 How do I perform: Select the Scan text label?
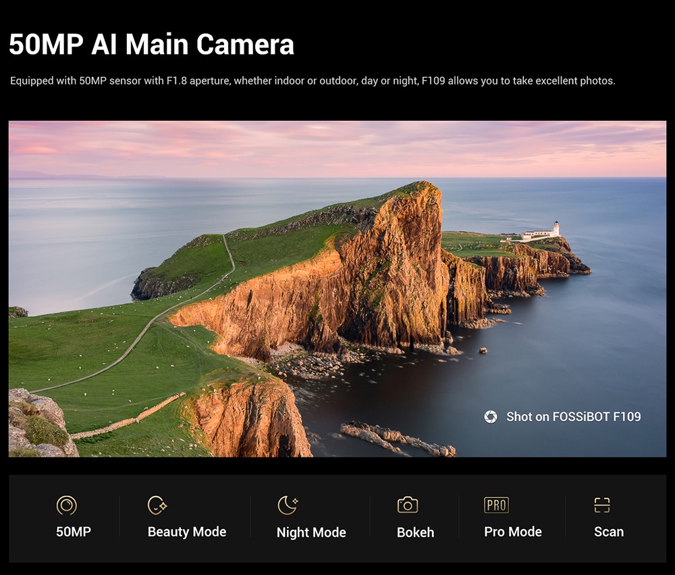609,532
